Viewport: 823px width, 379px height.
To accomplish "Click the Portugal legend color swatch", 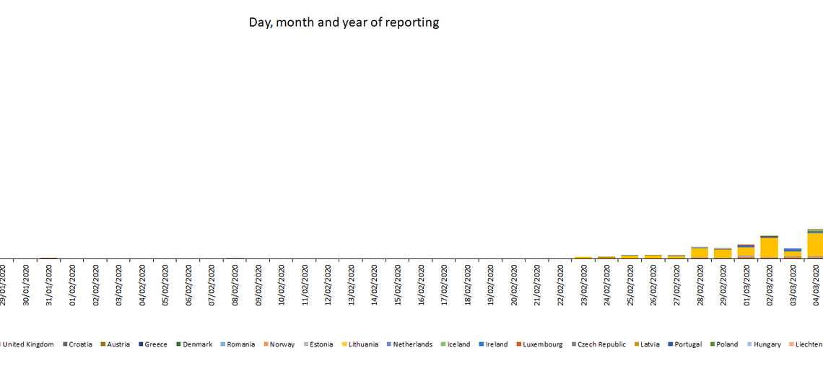I will click(670, 344).
